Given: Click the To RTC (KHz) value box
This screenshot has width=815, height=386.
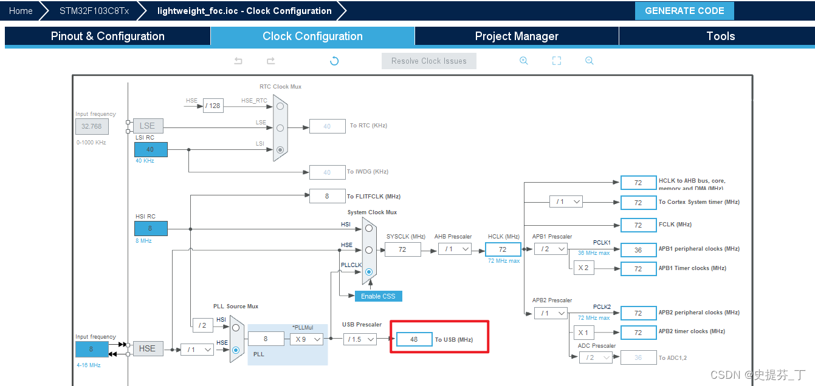Looking at the screenshot, I should click(x=327, y=126).
